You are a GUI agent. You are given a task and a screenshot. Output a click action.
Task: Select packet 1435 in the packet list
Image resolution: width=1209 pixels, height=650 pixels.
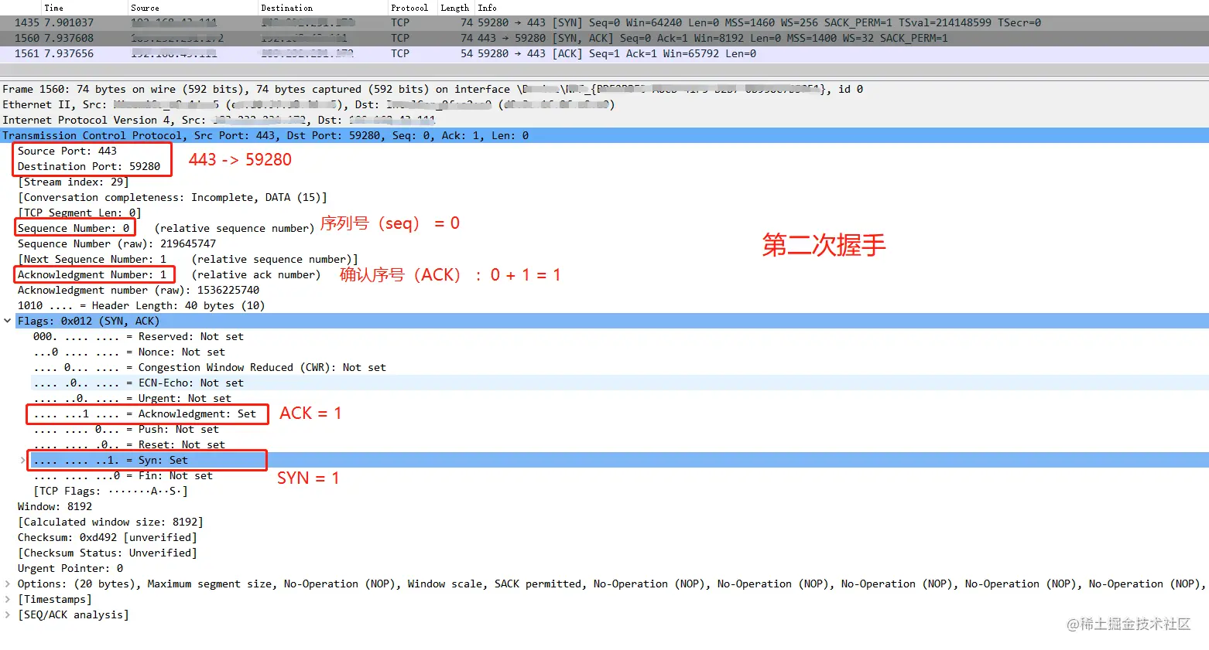pos(604,23)
